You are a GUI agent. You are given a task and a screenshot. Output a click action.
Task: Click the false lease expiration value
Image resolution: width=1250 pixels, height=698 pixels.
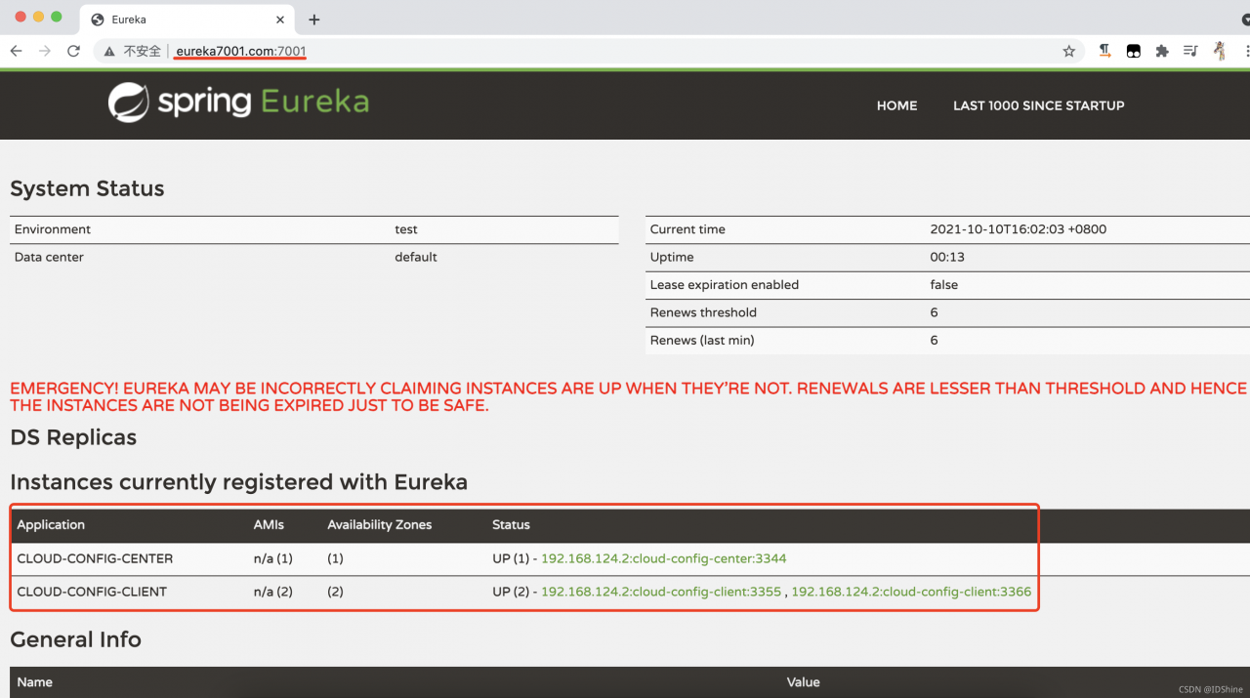[944, 285]
